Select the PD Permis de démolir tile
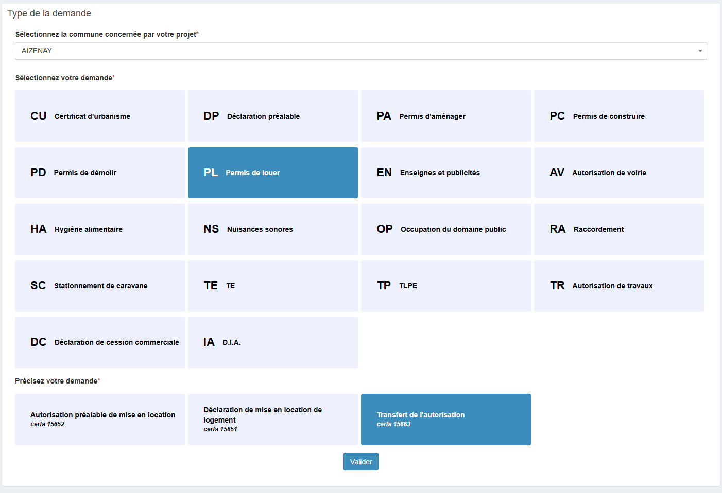The width and height of the screenshot is (722, 493). pos(100,173)
